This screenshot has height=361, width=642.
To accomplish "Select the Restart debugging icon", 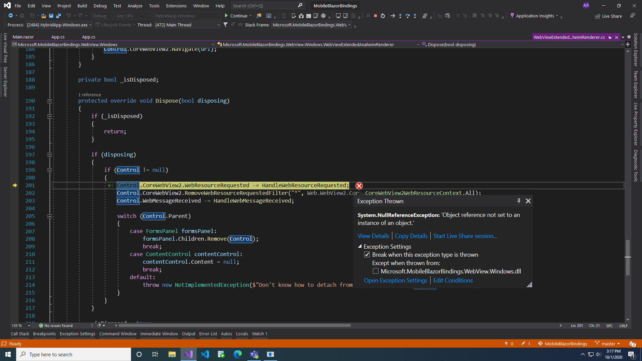I will click(382, 16).
